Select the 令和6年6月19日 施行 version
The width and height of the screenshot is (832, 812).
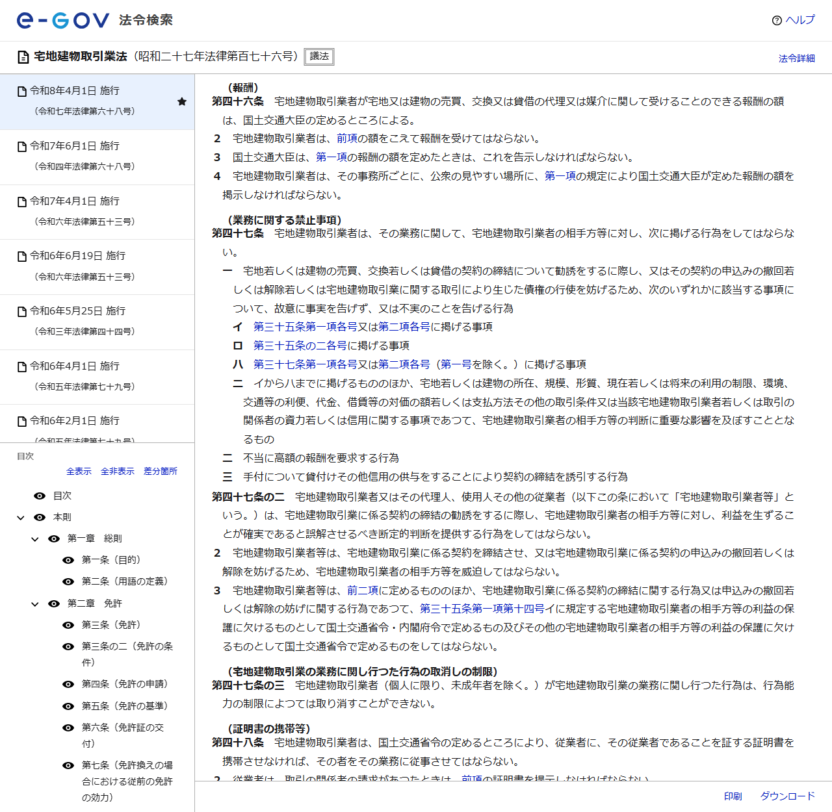(x=97, y=267)
